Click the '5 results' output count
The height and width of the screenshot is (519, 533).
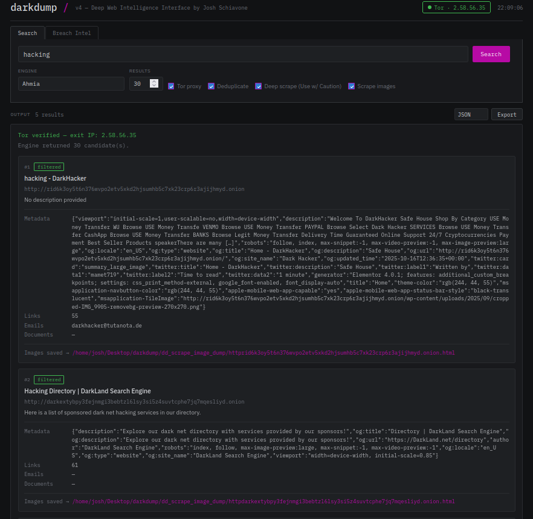pyautogui.click(x=50, y=115)
